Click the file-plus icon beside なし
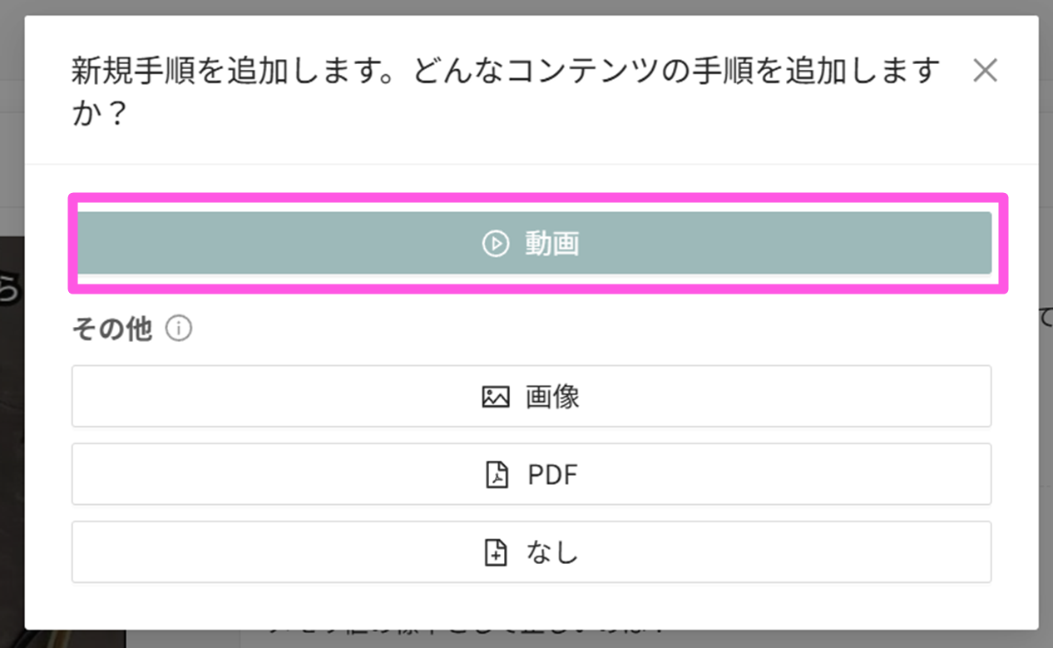The width and height of the screenshot is (1053, 648). coord(496,552)
